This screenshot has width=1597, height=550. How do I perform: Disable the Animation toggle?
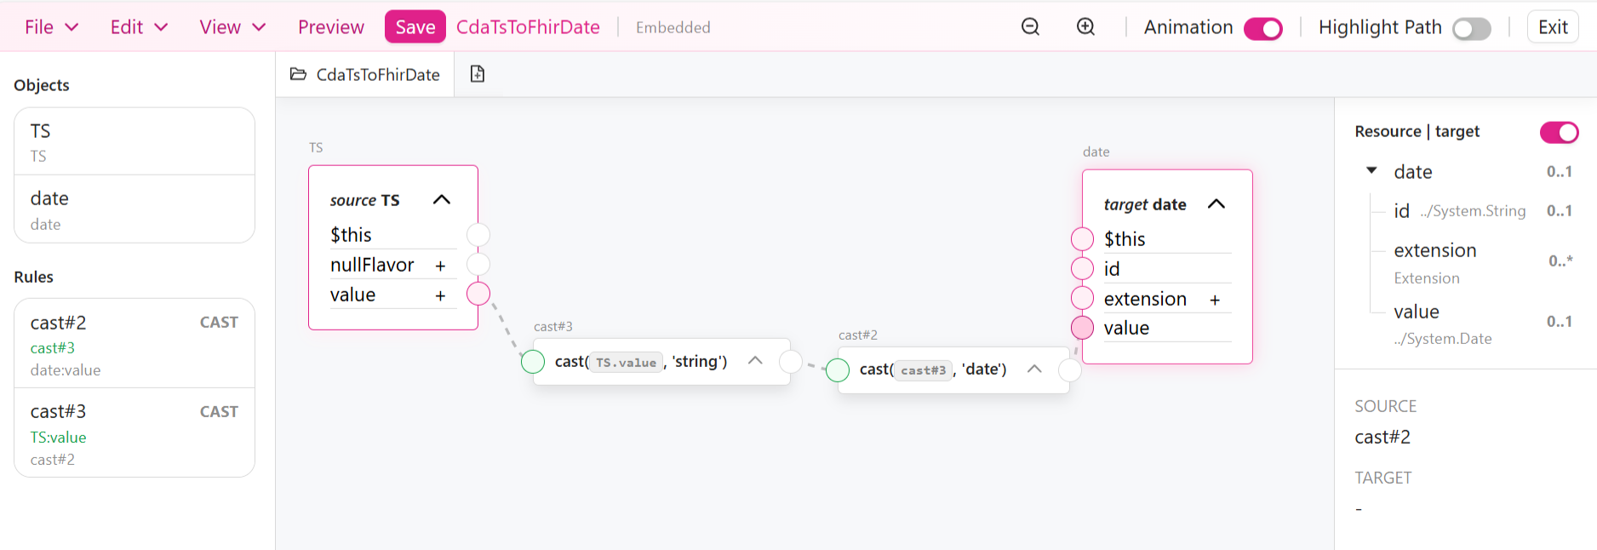1262,28
